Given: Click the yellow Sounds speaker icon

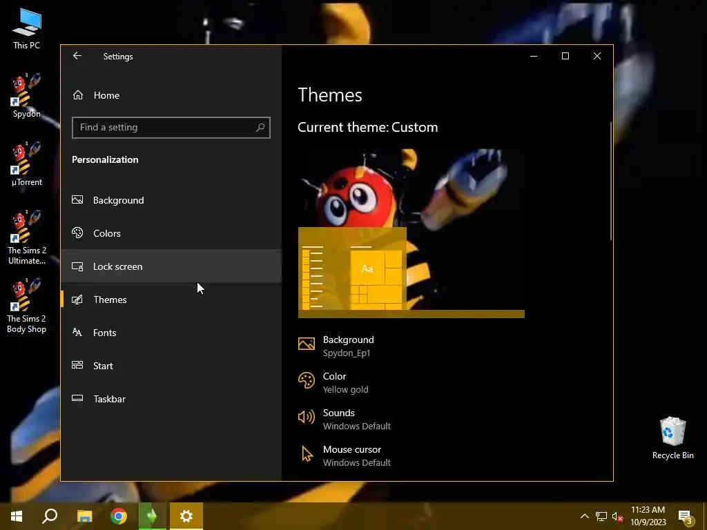Looking at the screenshot, I should coord(306,417).
